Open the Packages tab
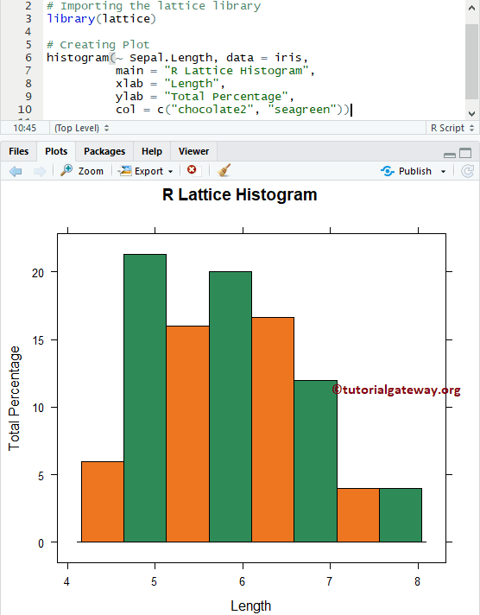This screenshot has width=480, height=615. (104, 151)
